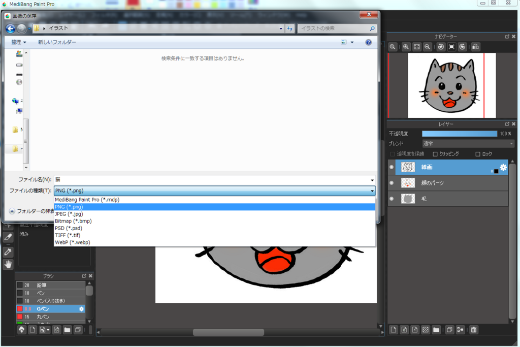Choose PNG (*.png) in format list
Screen dimensions: 520x347
(x=215, y=207)
